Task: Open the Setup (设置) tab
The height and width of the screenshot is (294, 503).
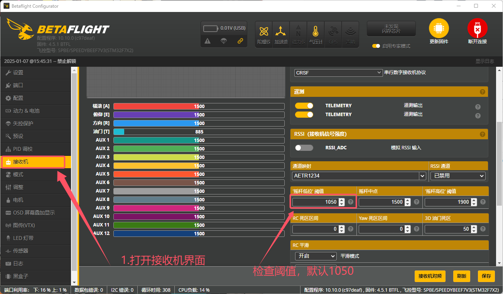Action: pos(35,73)
